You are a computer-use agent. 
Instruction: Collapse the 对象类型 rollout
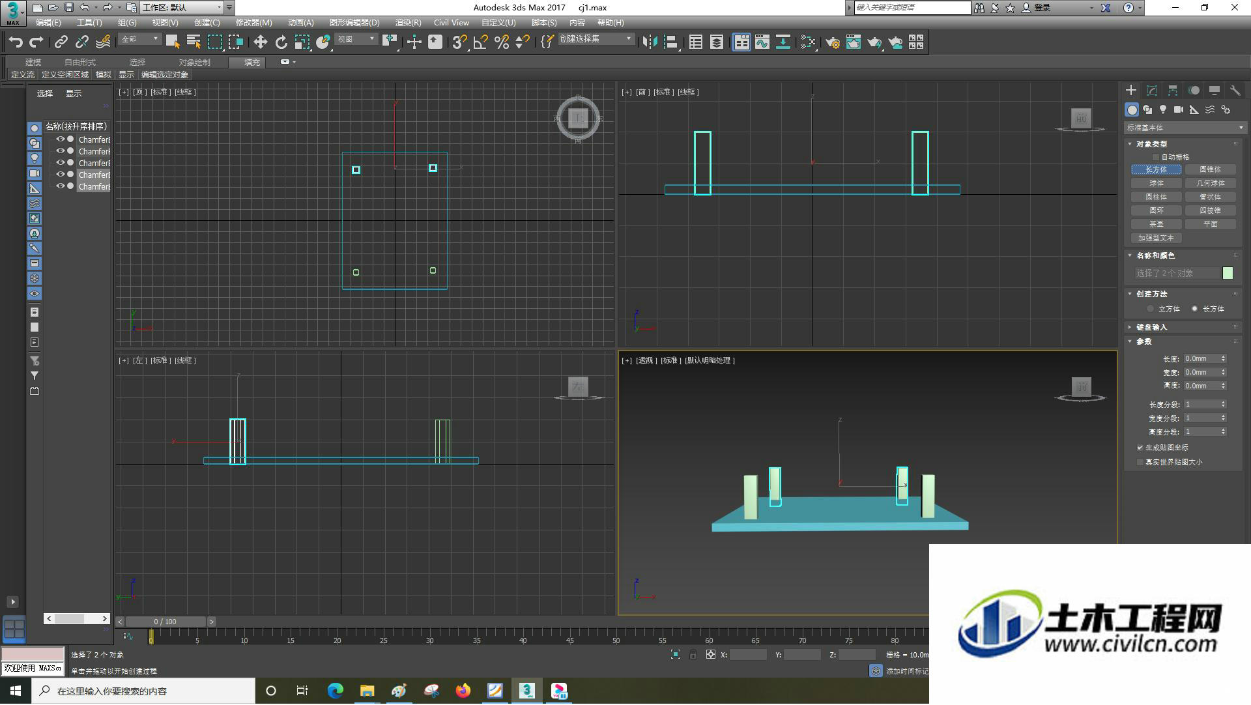tap(1151, 144)
